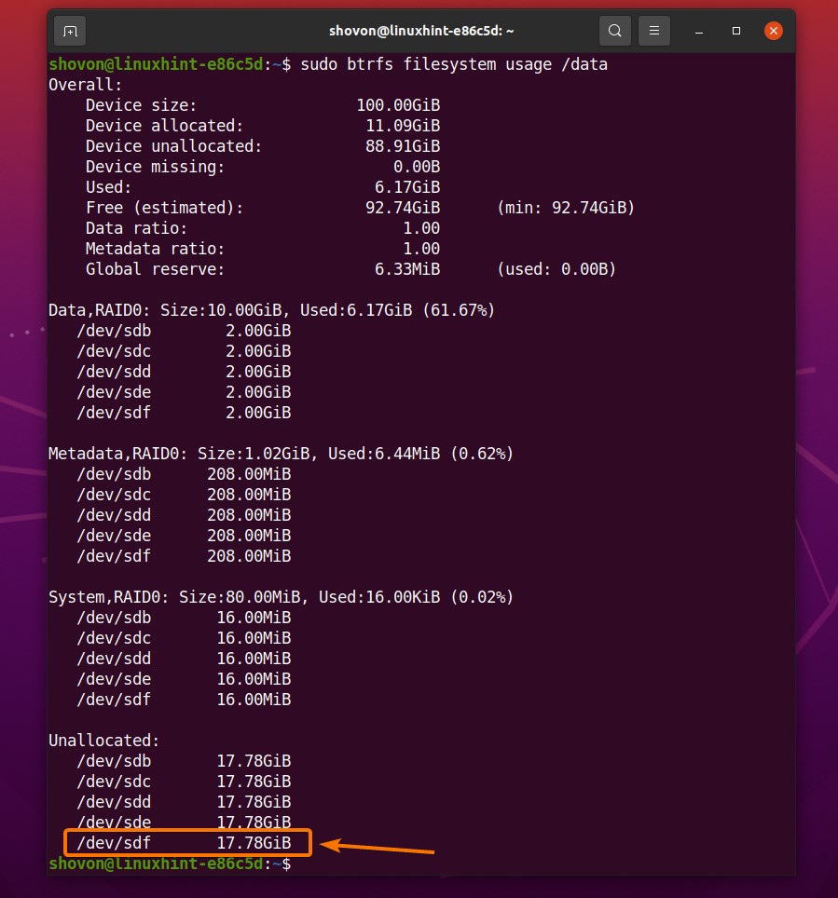Select the Device size 100.00GiB value
838x898 pixels.
(398, 105)
